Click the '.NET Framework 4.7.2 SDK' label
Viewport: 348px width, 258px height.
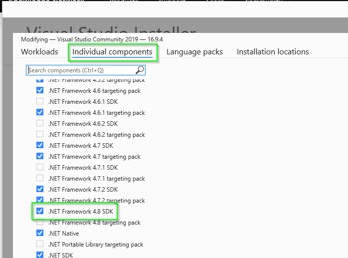[83, 190]
